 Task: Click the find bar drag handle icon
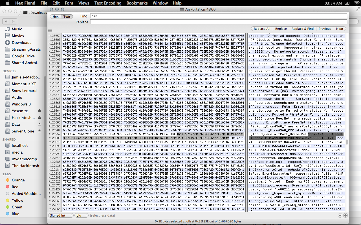(x=50, y=30)
